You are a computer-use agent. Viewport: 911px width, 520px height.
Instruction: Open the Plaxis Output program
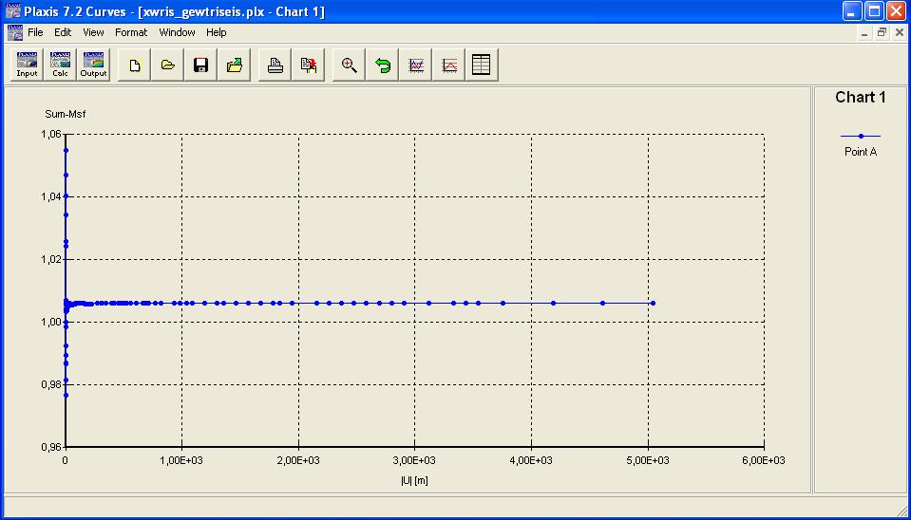93,65
